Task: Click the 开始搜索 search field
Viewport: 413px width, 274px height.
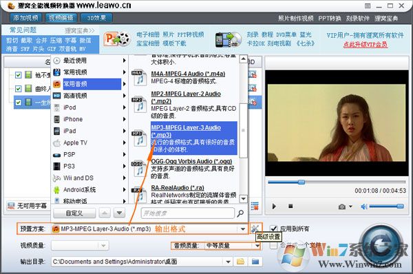Action: pos(187,213)
